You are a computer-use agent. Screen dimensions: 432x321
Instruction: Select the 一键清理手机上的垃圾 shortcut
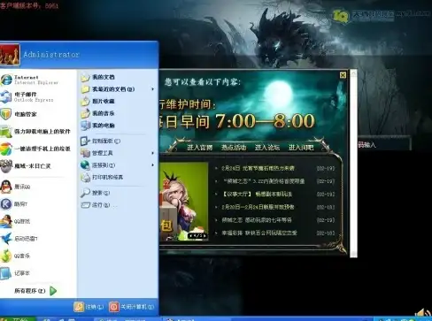pos(35,149)
